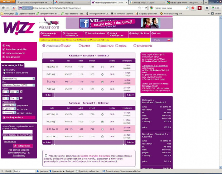Focus the WIZZ account password field

(x=18, y=138)
